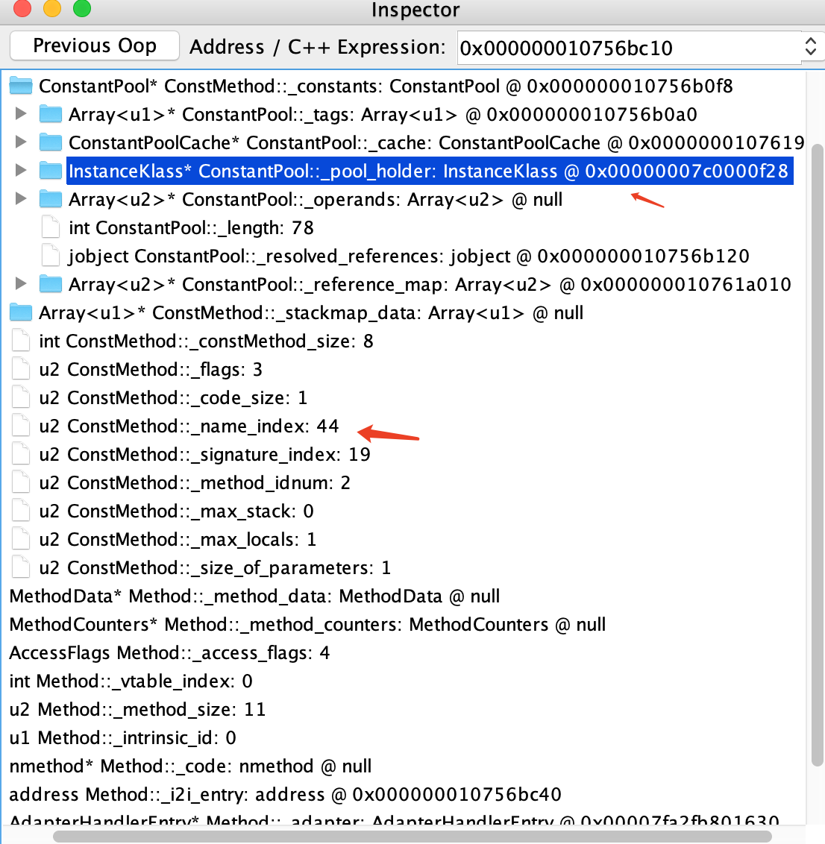
Task: Click the stepper next to the address field
Action: point(812,46)
